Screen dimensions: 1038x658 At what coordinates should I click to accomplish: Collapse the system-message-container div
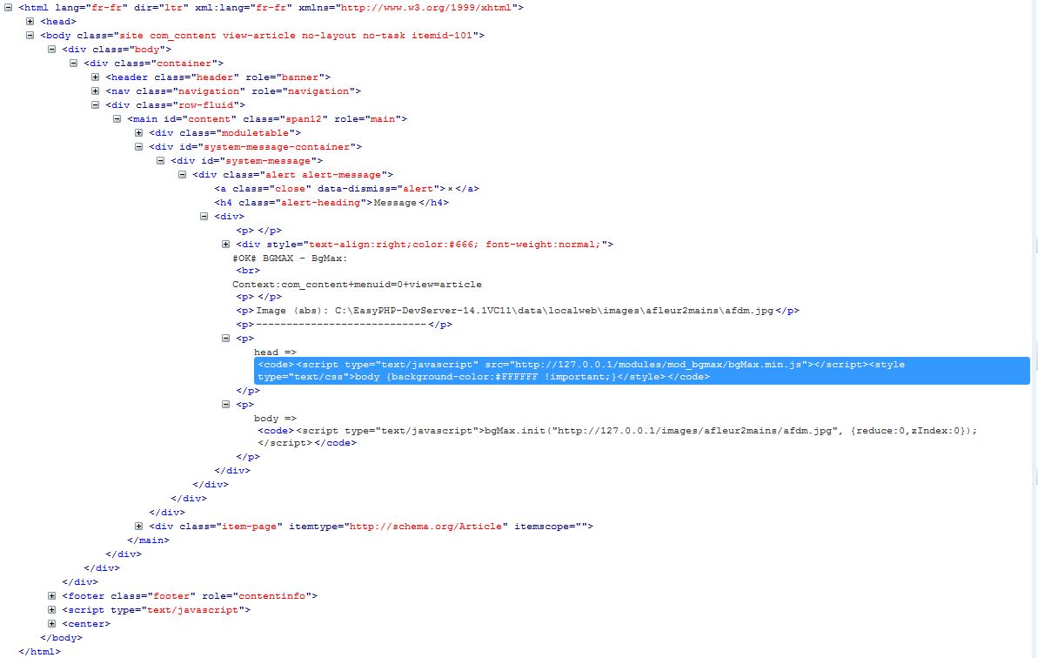point(139,147)
